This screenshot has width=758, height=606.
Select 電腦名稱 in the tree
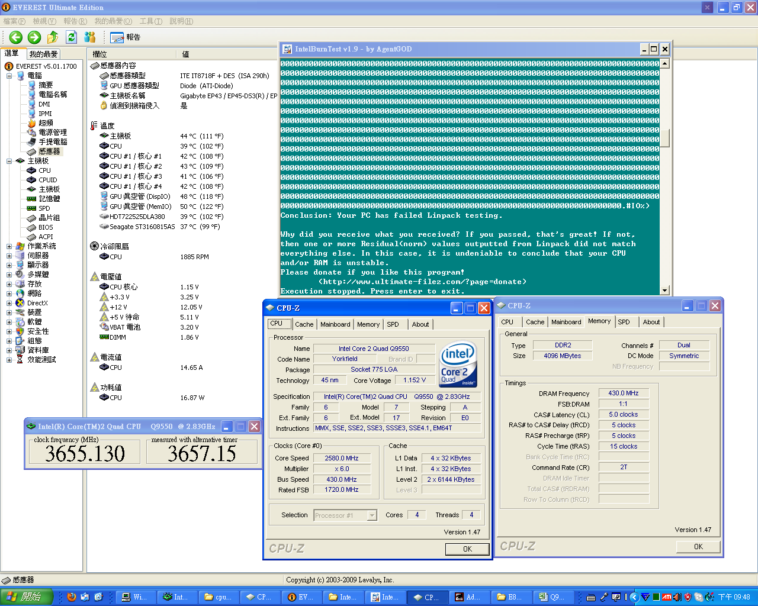[53, 95]
